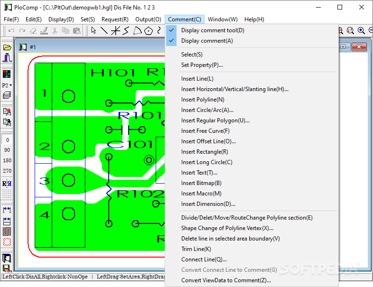Set rotation to 270 degrees
The width and height of the screenshot is (373, 287).
pos(7,171)
